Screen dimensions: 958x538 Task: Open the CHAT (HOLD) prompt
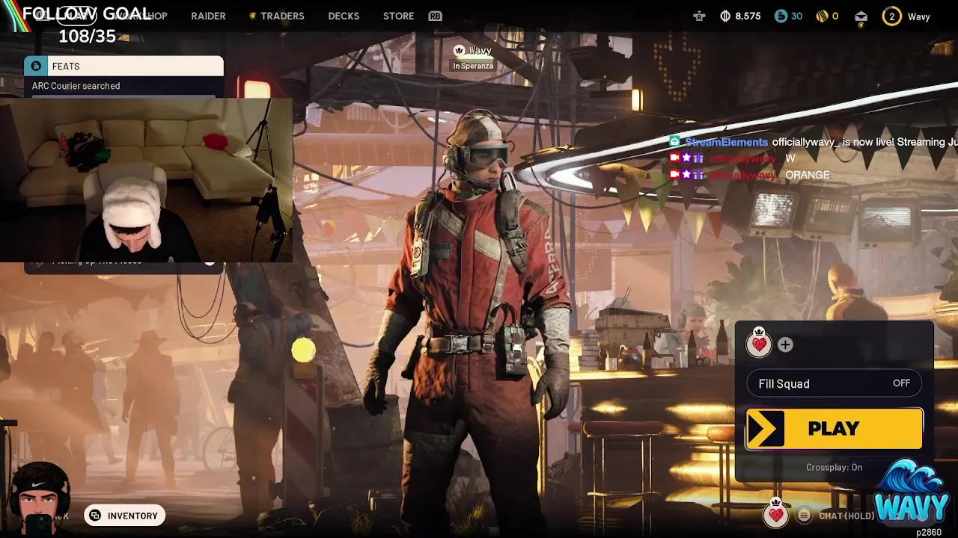coord(846,516)
